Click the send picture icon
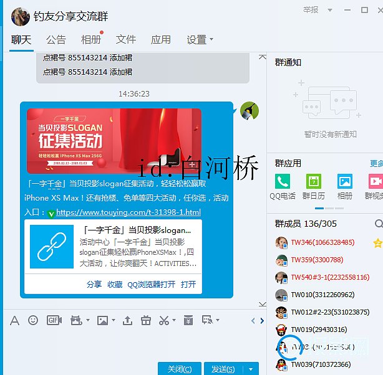 pyautogui.click(x=102, y=320)
